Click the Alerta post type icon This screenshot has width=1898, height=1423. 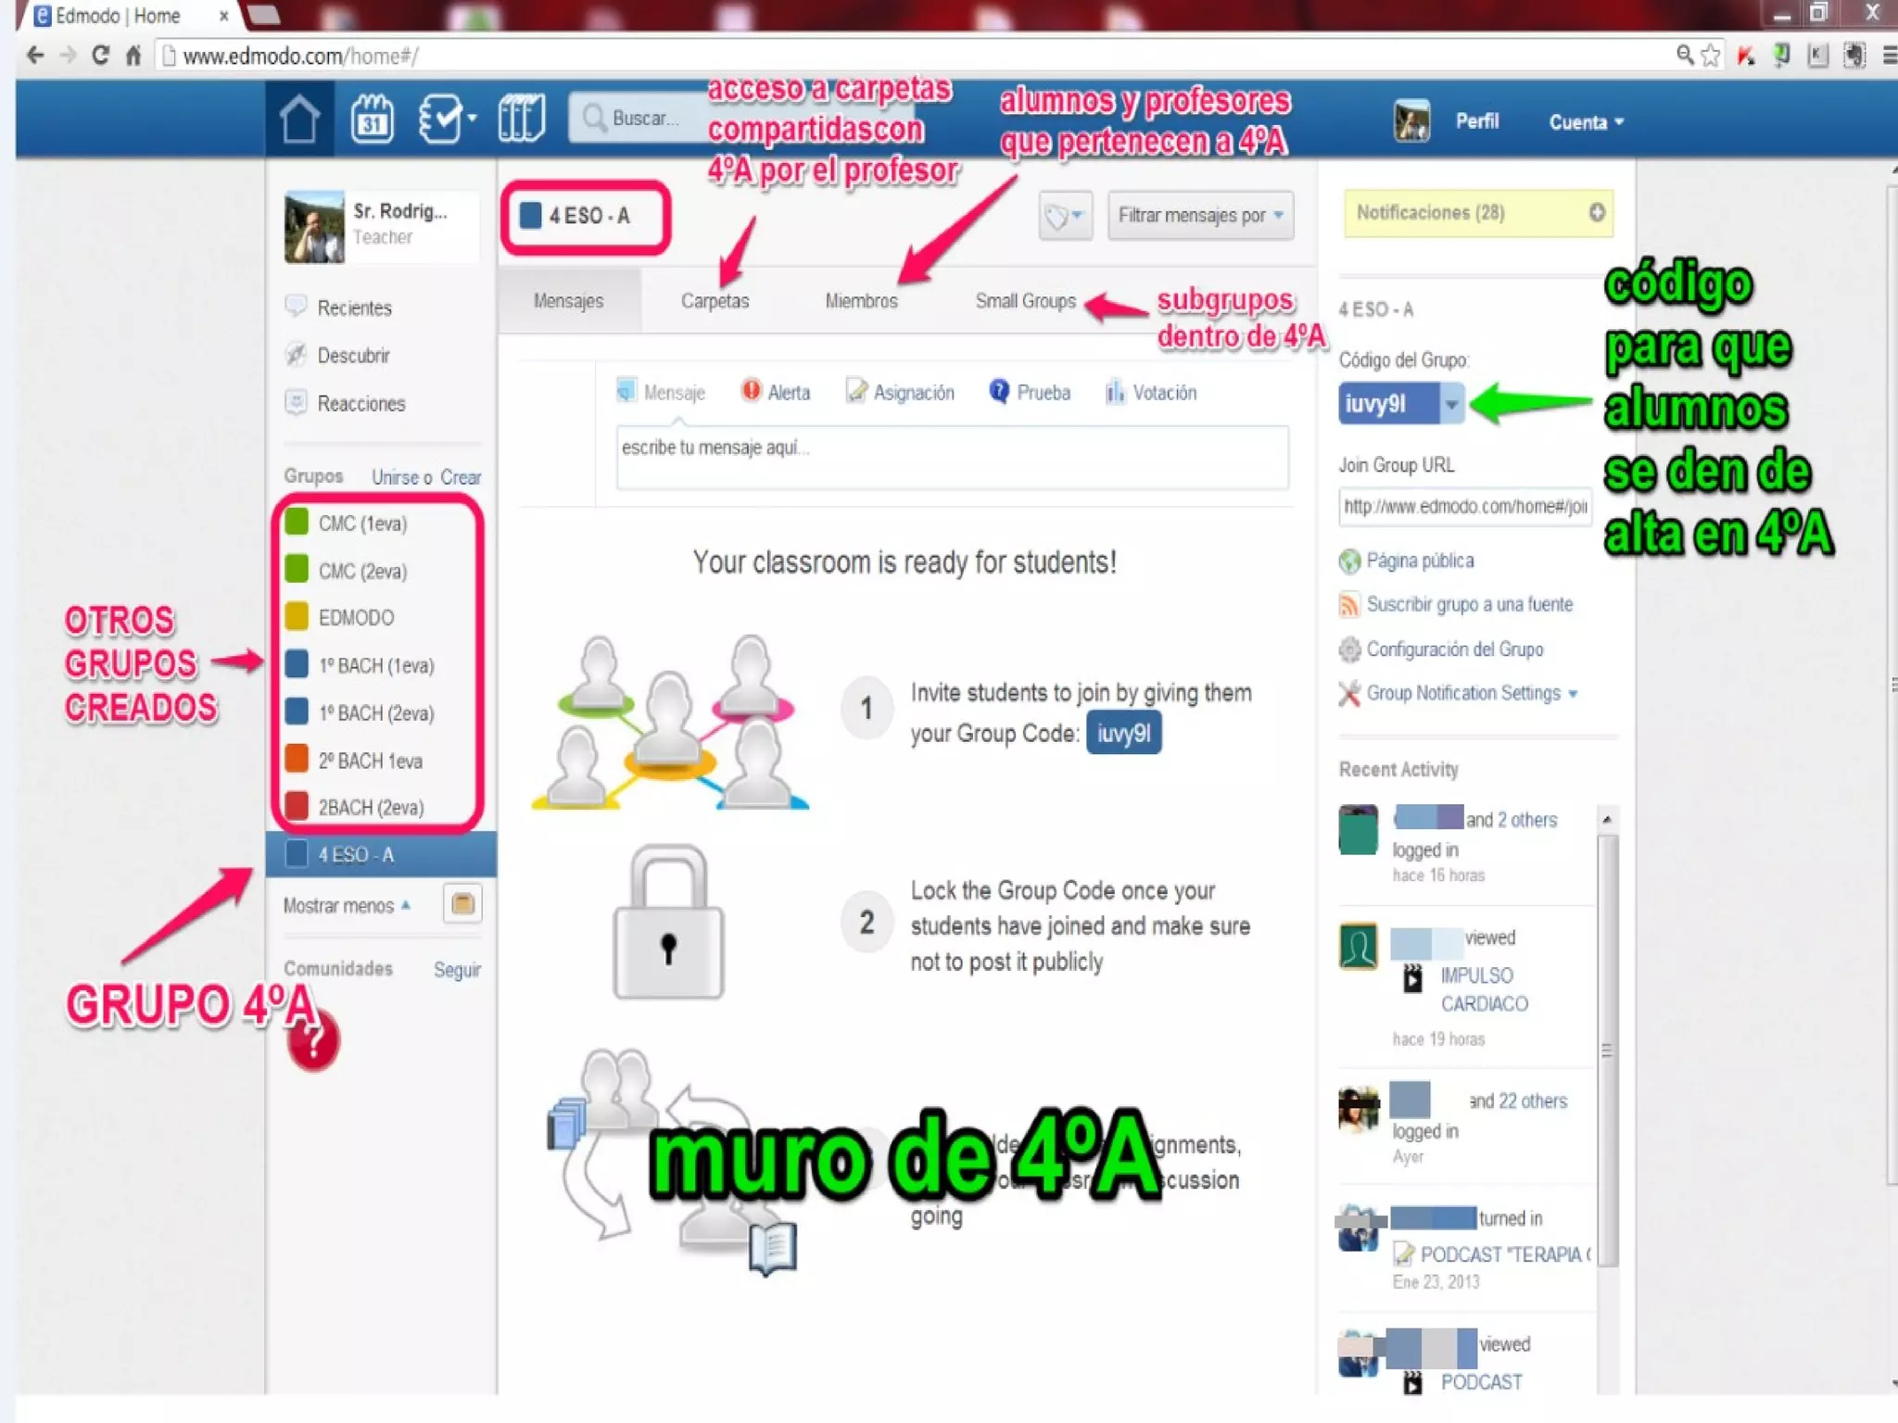pos(751,391)
